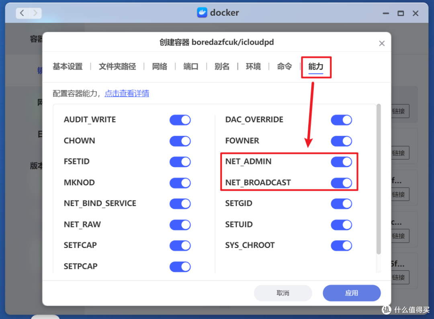Screen dimensions: 434x319
Task: Click the 应用 button to apply
Action: (352, 293)
